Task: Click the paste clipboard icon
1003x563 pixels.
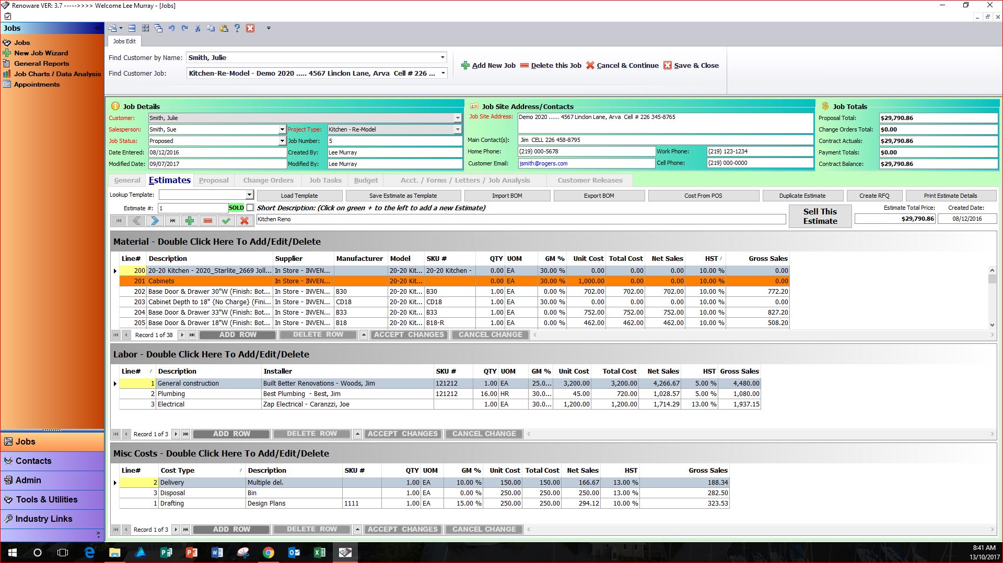Action: 224,28
